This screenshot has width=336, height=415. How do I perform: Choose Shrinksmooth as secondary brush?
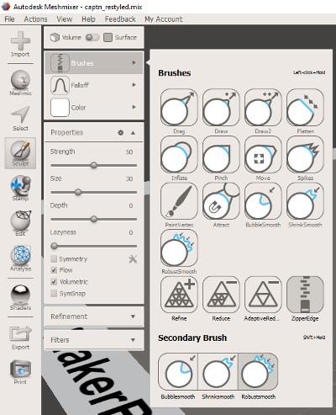[x=218, y=371]
